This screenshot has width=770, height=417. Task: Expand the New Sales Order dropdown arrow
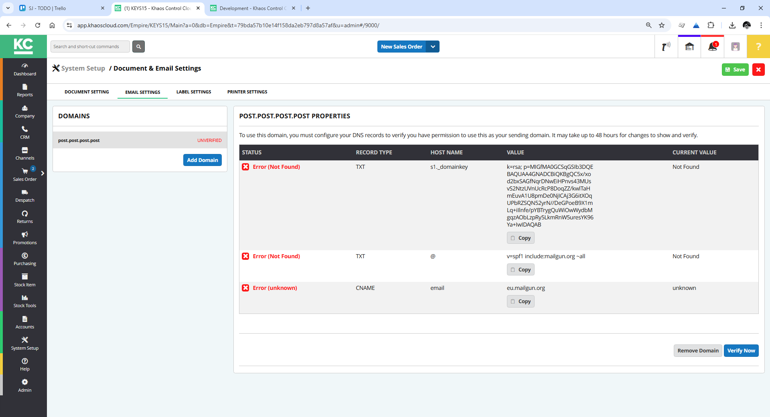[x=433, y=47]
